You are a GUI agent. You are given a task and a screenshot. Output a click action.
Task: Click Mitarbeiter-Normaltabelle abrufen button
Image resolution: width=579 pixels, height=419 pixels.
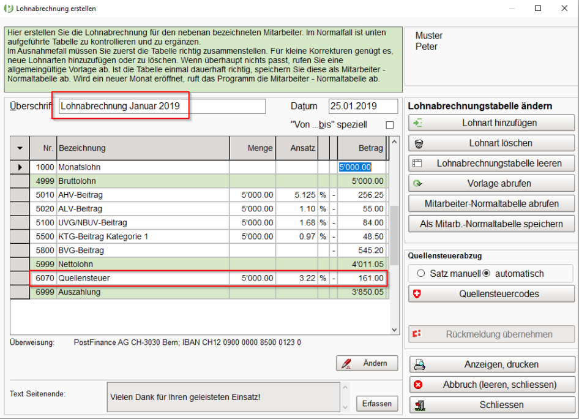tap(491, 203)
